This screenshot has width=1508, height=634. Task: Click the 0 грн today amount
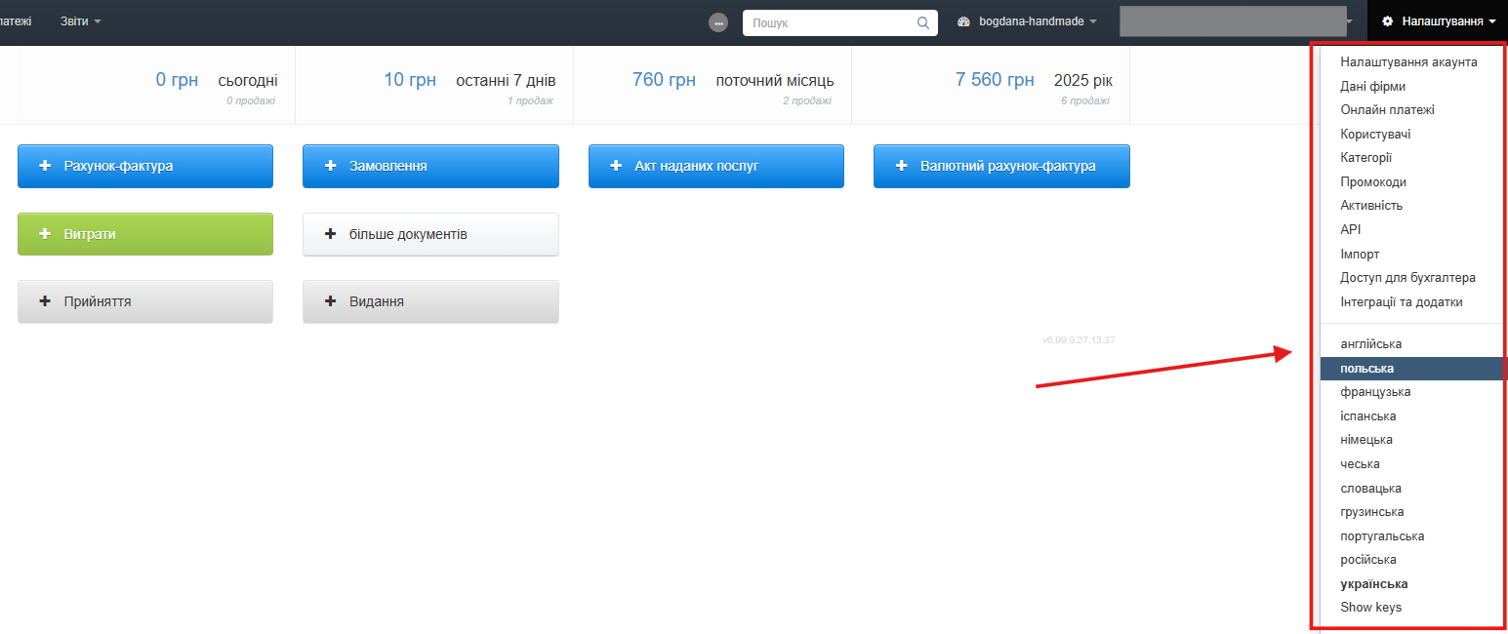pyautogui.click(x=177, y=80)
